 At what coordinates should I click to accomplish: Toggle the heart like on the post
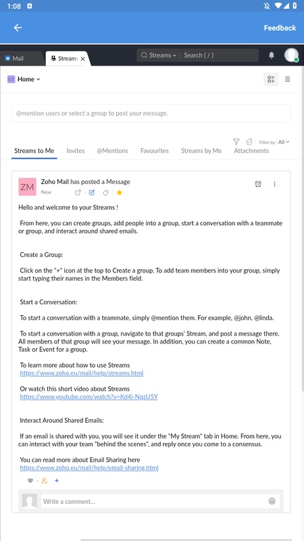click(30, 481)
